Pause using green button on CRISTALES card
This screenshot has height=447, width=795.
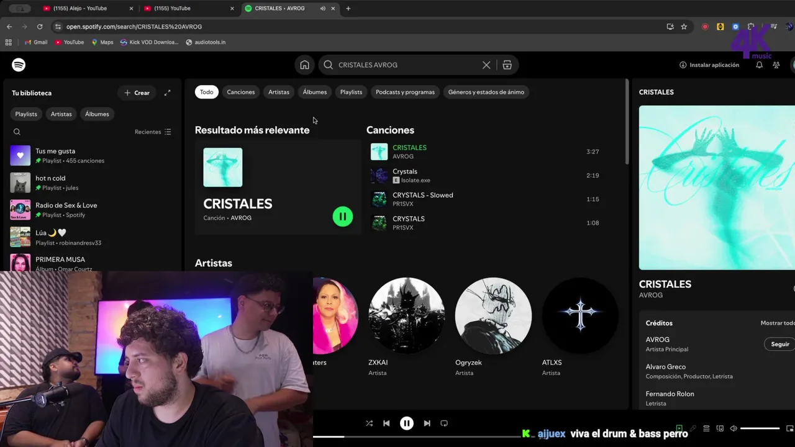[x=343, y=216]
